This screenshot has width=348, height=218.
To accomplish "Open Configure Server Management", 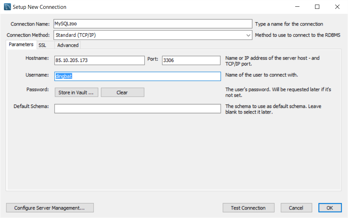I will tap(50, 208).
